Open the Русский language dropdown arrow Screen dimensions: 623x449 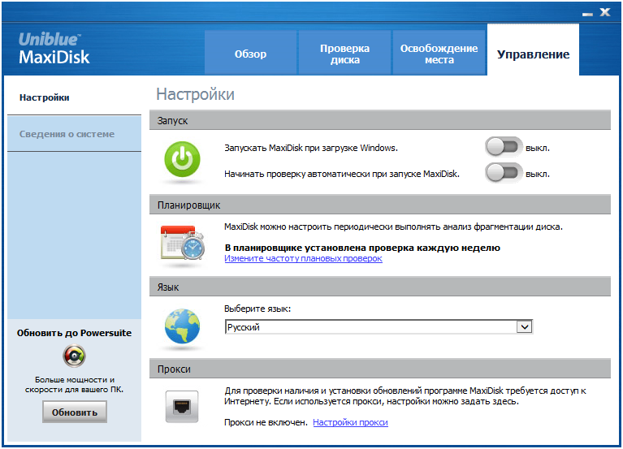[525, 326]
